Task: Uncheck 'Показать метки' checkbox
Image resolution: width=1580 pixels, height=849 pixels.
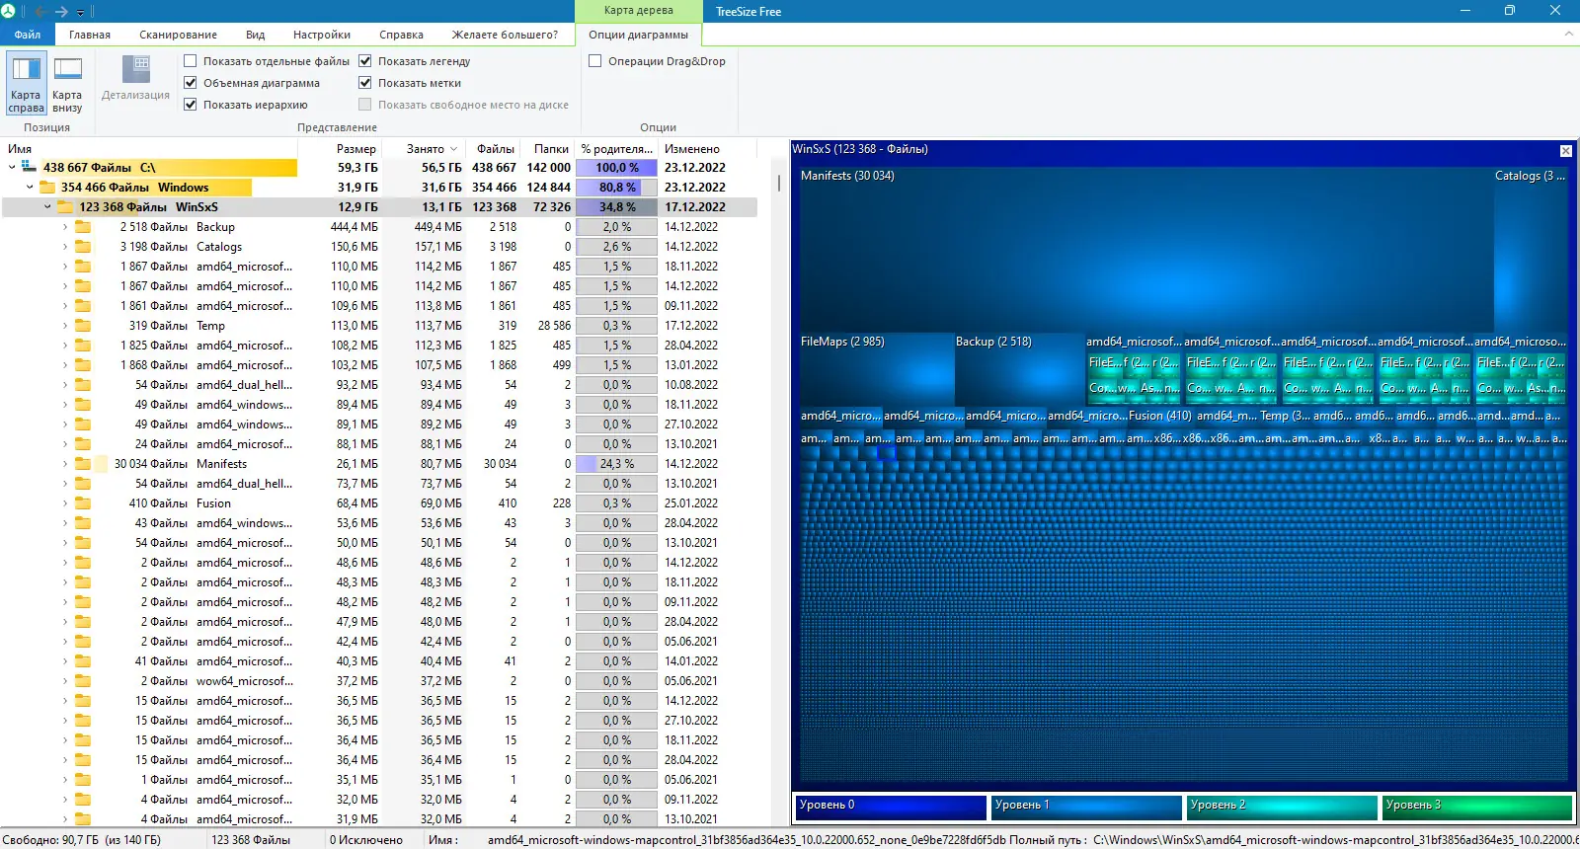Action: (x=365, y=83)
